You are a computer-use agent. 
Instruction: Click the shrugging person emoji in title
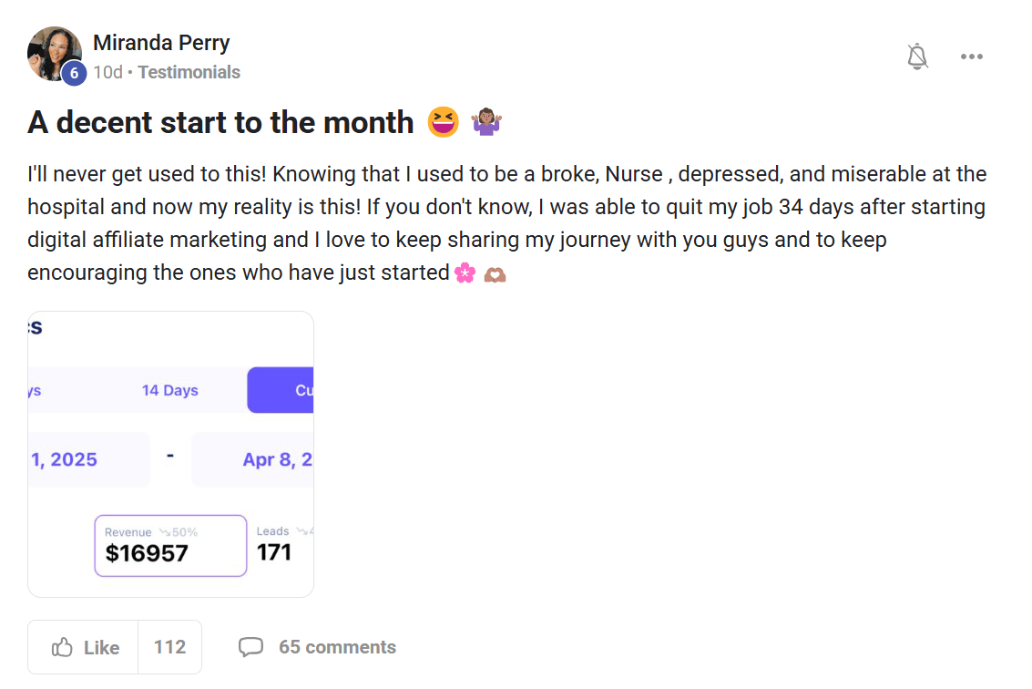487,122
